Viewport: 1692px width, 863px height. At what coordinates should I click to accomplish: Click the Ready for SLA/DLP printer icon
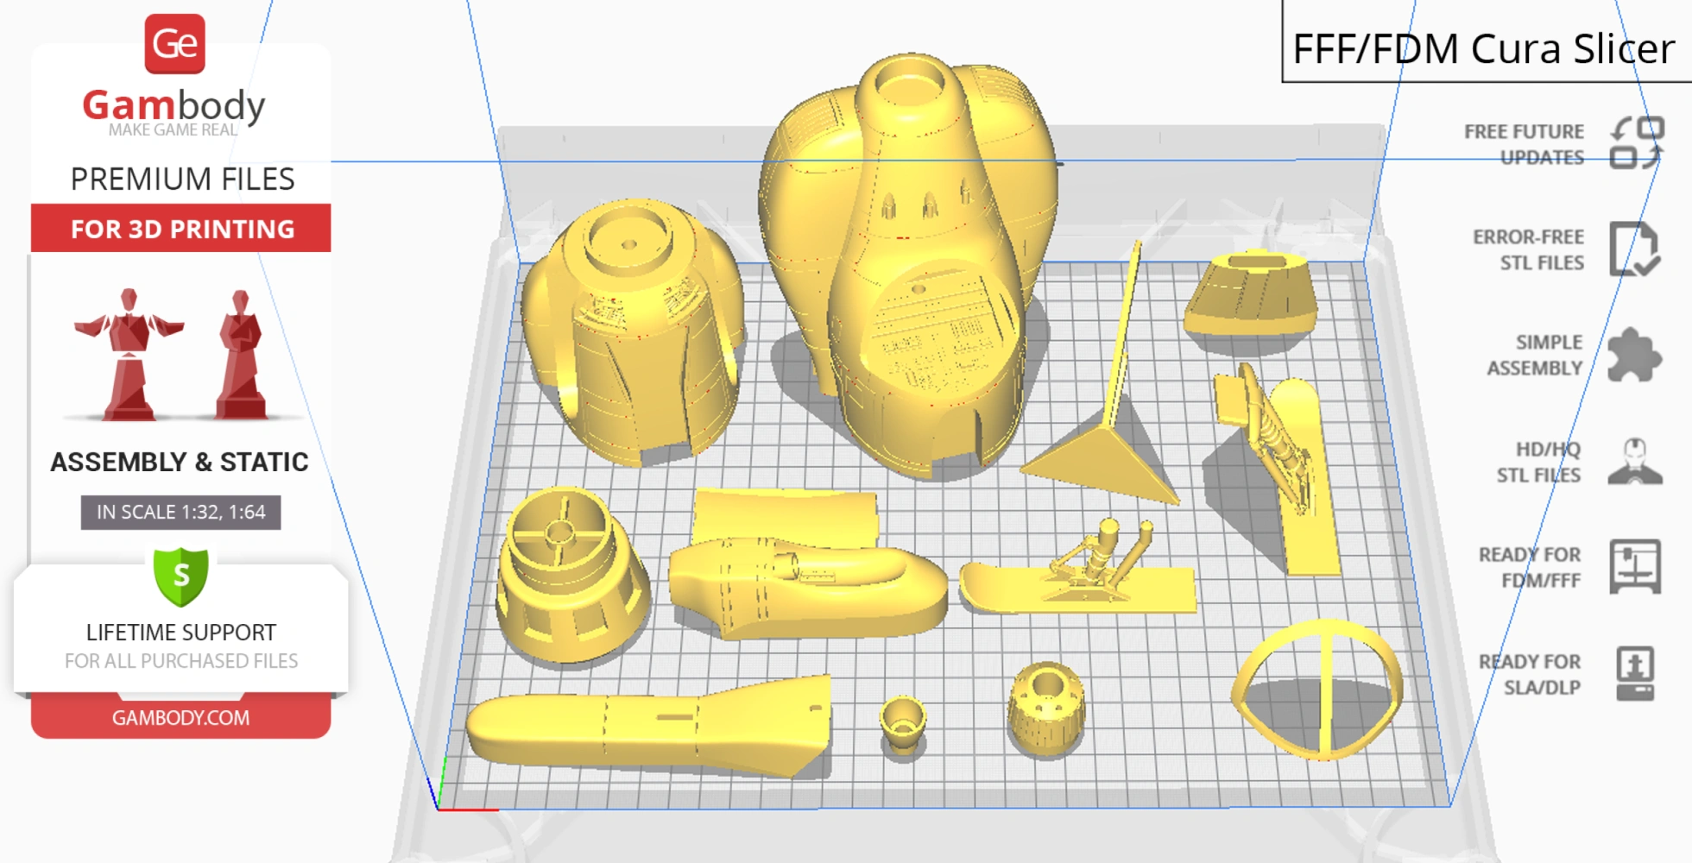pos(1635,673)
